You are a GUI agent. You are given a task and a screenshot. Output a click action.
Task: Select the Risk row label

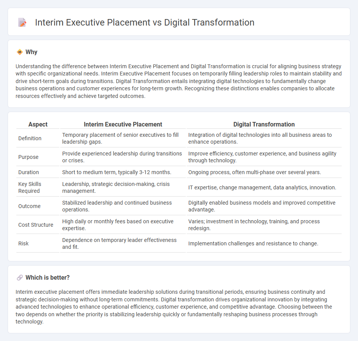click(x=23, y=243)
